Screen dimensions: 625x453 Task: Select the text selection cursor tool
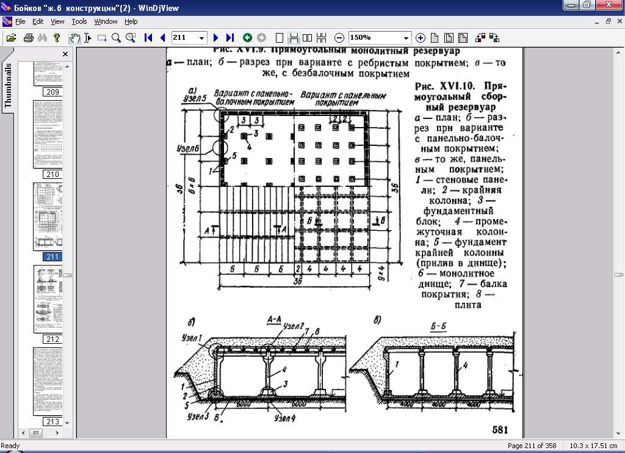[88, 38]
